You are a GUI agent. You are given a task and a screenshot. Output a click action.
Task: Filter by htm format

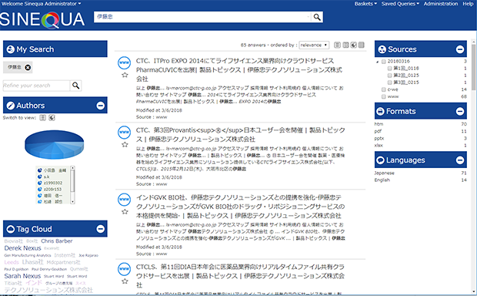(x=379, y=124)
